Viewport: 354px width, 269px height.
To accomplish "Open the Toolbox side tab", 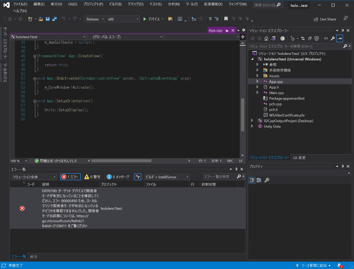I will point(5,73).
